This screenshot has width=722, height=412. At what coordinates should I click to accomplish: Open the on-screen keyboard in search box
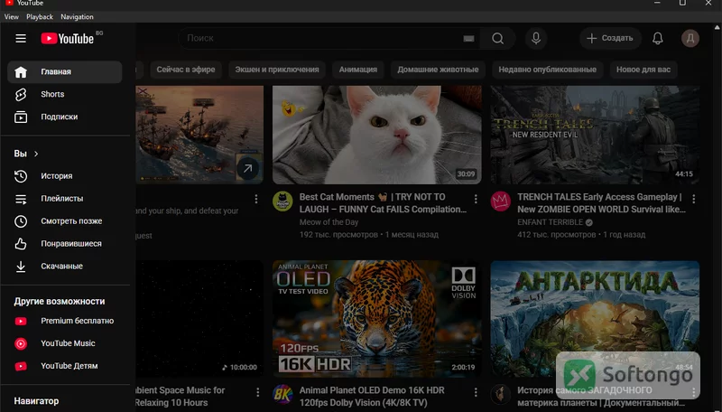(x=468, y=39)
